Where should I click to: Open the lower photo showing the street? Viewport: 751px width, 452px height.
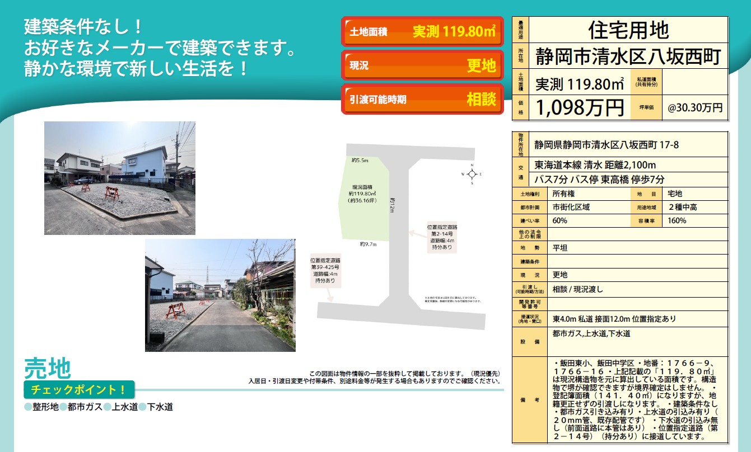click(x=220, y=295)
